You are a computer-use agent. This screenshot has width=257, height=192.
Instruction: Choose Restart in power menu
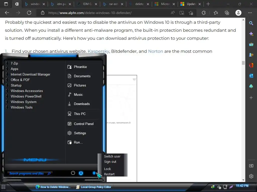point(109,174)
